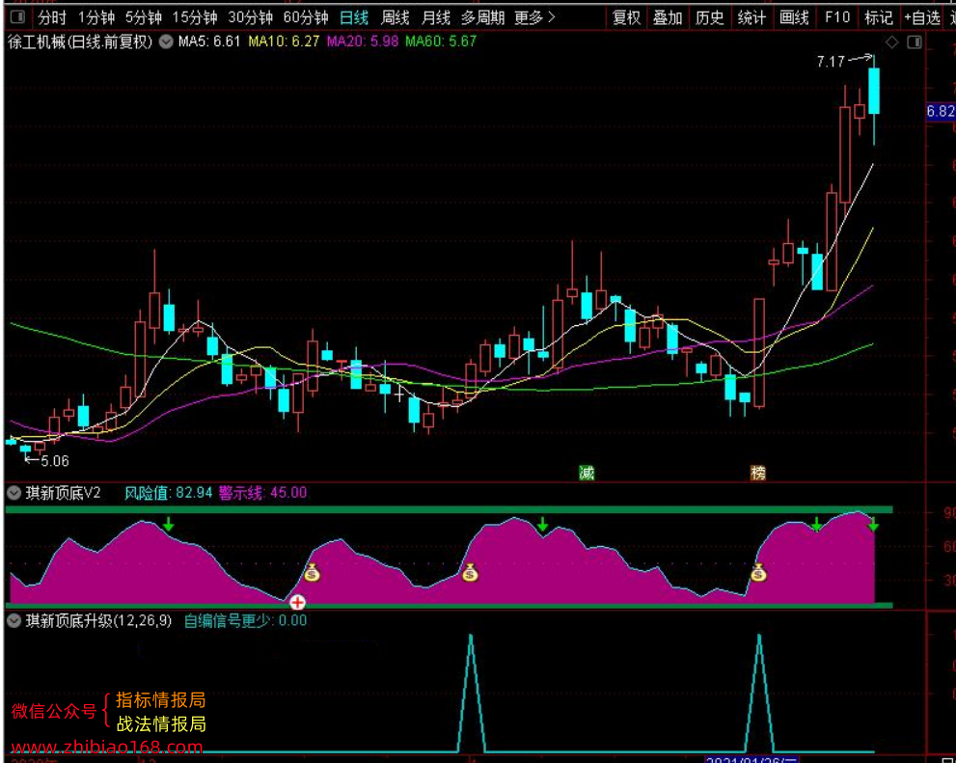Click the third money bag buy icon

pos(758,572)
